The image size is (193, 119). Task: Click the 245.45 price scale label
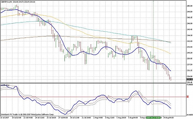click(x=190, y=29)
